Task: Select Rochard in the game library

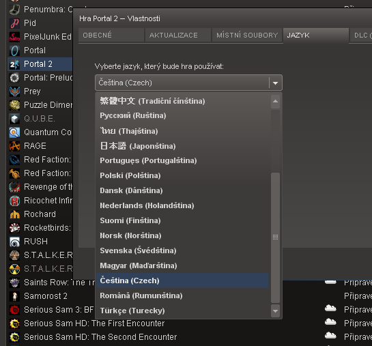Action: tap(40, 214)
